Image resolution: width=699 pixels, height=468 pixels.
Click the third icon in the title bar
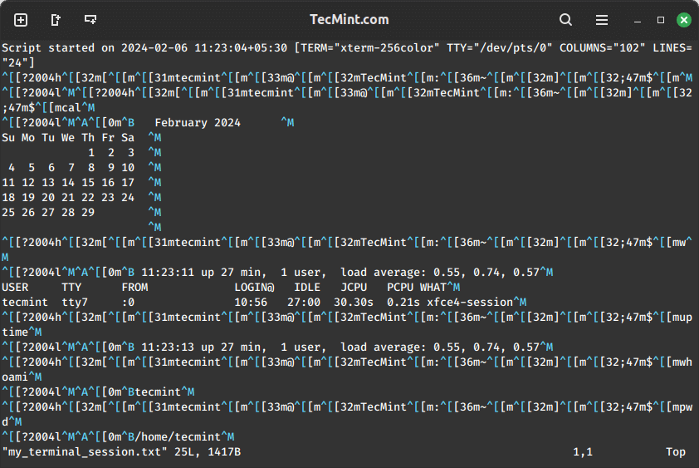[90, 19]
